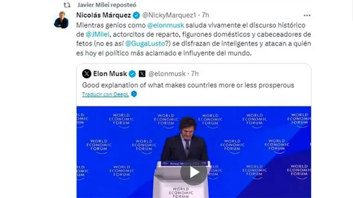Click Elon Musk's blue verified checkmark

pyautogui.click(x=132, y=74)
